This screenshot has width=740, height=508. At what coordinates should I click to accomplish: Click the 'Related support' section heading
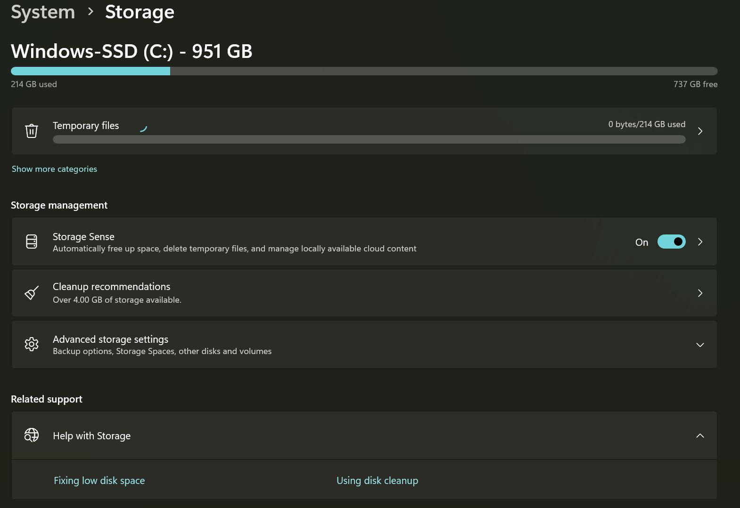[47, 399]
